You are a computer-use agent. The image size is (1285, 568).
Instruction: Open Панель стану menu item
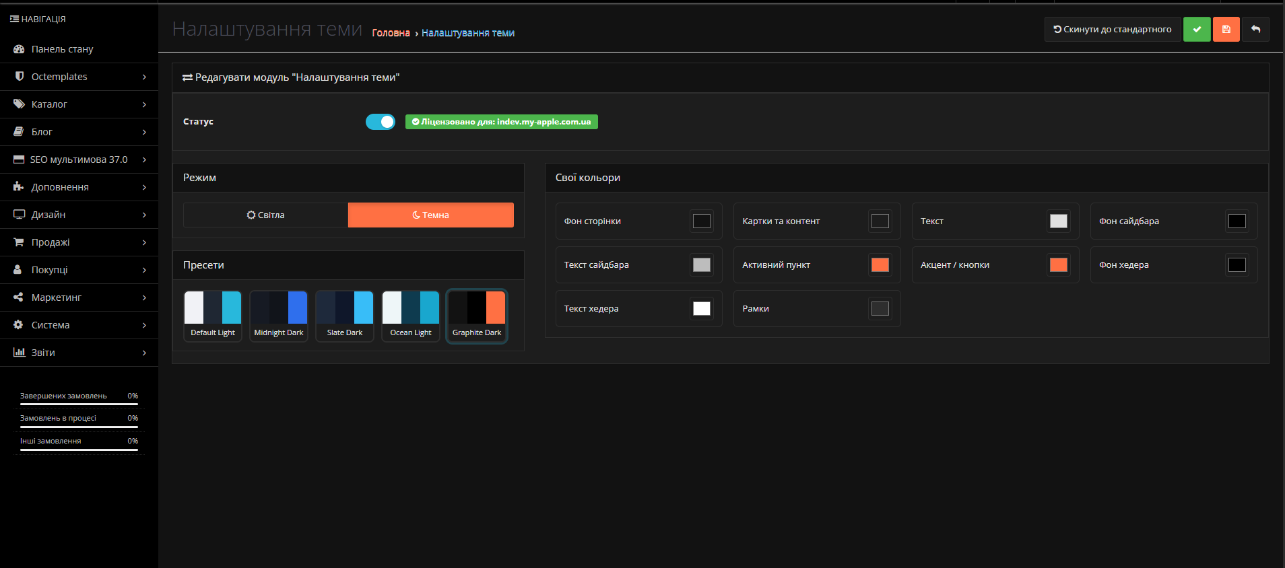[x=79, y=49]
